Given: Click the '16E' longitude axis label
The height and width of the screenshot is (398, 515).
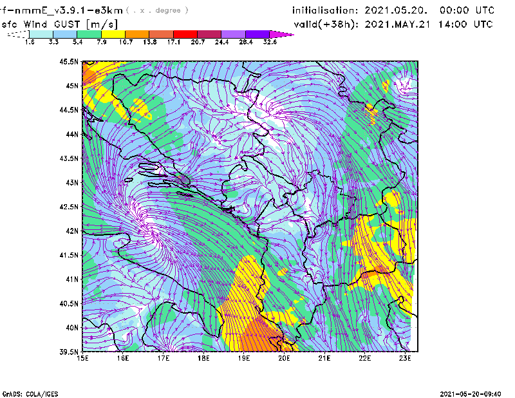Looking at the screenshot, I should tap(123, 358).
